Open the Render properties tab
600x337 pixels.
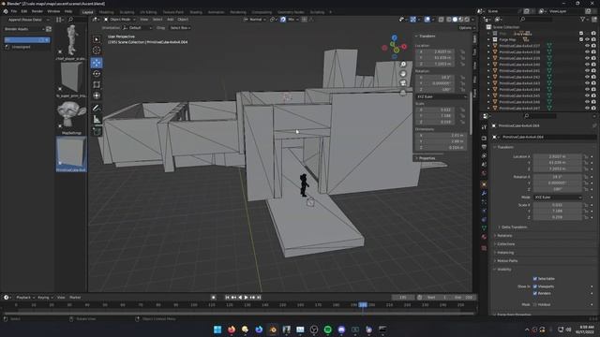click(x=484, y=138)
